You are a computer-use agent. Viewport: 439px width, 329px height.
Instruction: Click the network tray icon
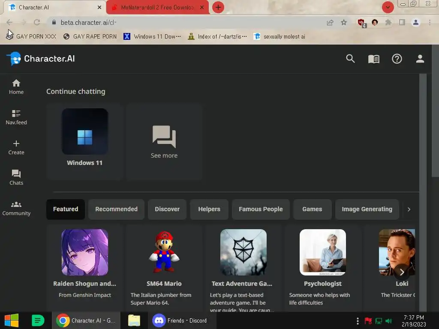(379, 321)
